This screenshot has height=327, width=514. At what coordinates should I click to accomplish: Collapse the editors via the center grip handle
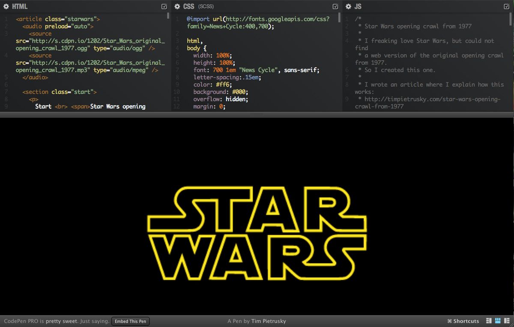tap(256, 114)
